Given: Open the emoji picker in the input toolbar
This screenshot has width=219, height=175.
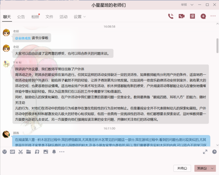Looking at the screenshot, I should pos(5,152).
